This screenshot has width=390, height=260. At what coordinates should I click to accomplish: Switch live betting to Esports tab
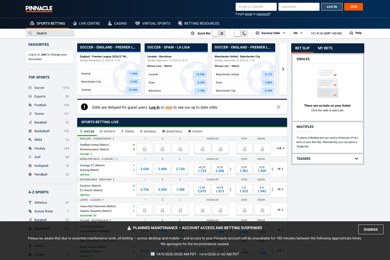(x=108, y=132)
